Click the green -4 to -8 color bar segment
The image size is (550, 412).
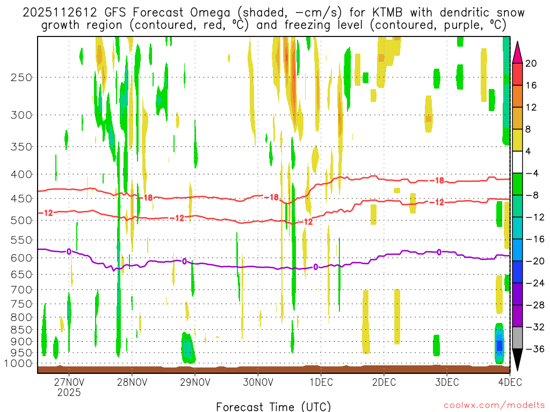point(517,184)
